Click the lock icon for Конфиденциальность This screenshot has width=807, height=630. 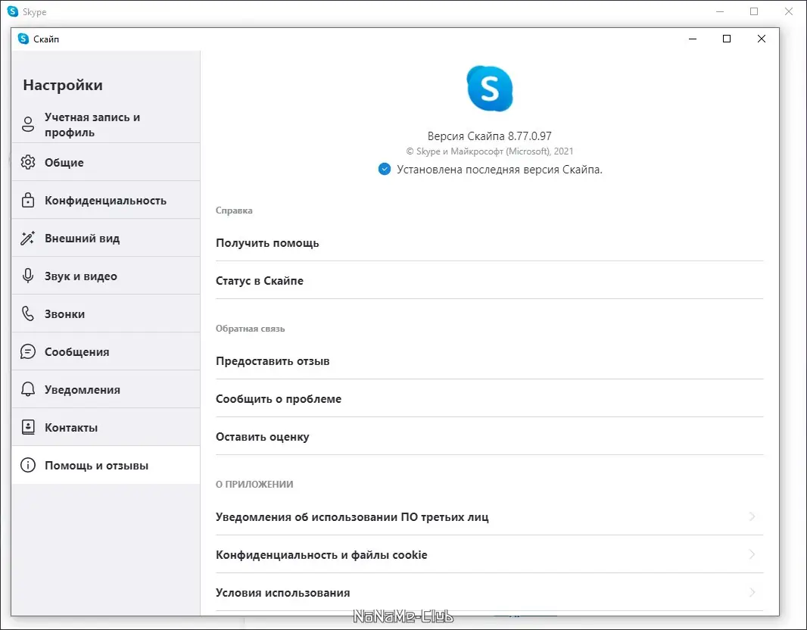[28, 200]
